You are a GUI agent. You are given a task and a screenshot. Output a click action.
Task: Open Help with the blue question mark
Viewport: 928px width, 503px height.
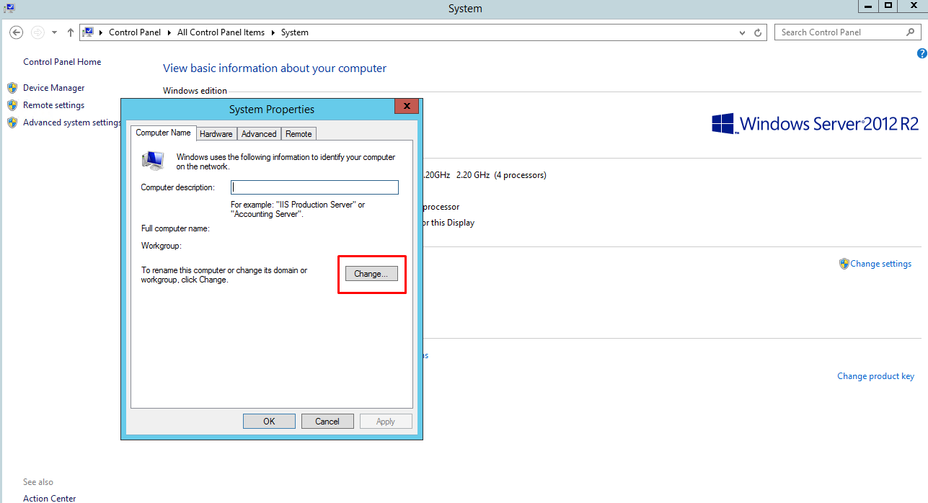click(922, 53)
